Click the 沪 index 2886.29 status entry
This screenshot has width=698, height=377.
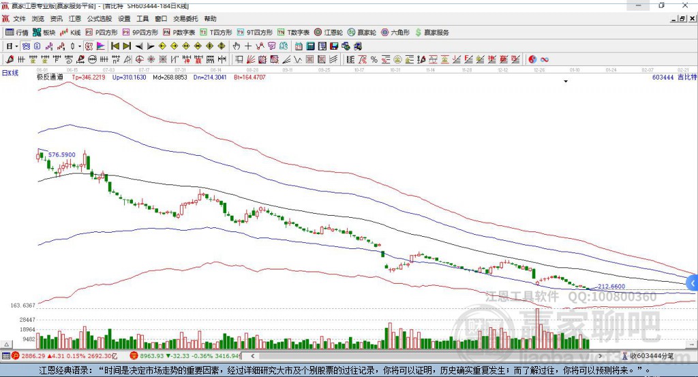(x=65, y=356)
